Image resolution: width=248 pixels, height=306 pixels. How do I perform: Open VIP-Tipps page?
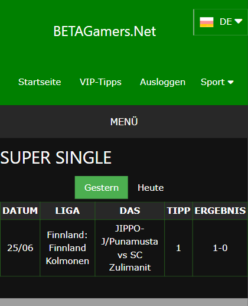[100, 82]
